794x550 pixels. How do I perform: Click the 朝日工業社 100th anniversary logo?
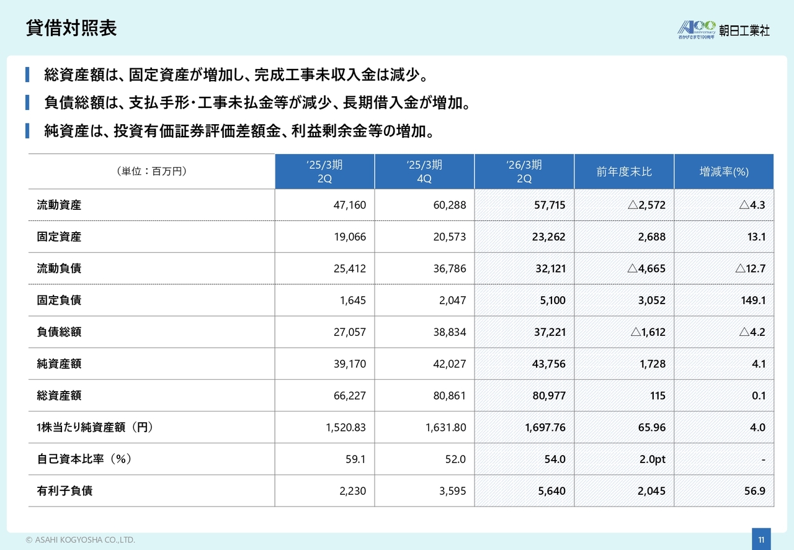point(723,29)
